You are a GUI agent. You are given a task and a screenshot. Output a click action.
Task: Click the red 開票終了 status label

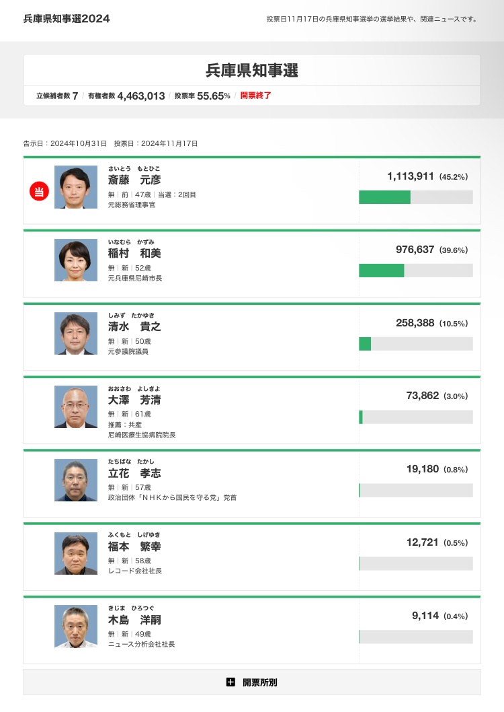[x=256, y=96]
